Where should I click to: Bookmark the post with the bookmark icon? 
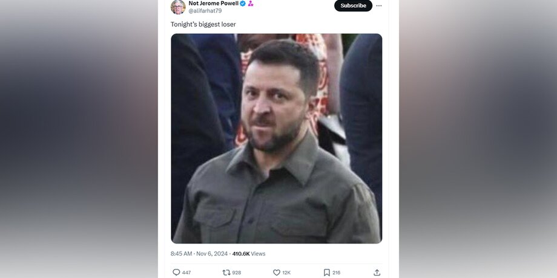click(327, 273)
